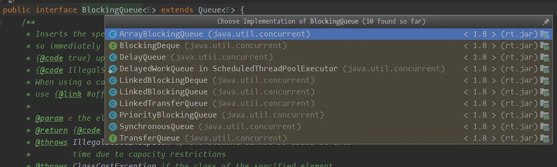Click the DelayQueue class icon
The width and height of the screenshot is (557, 167).
coord(113,57)
